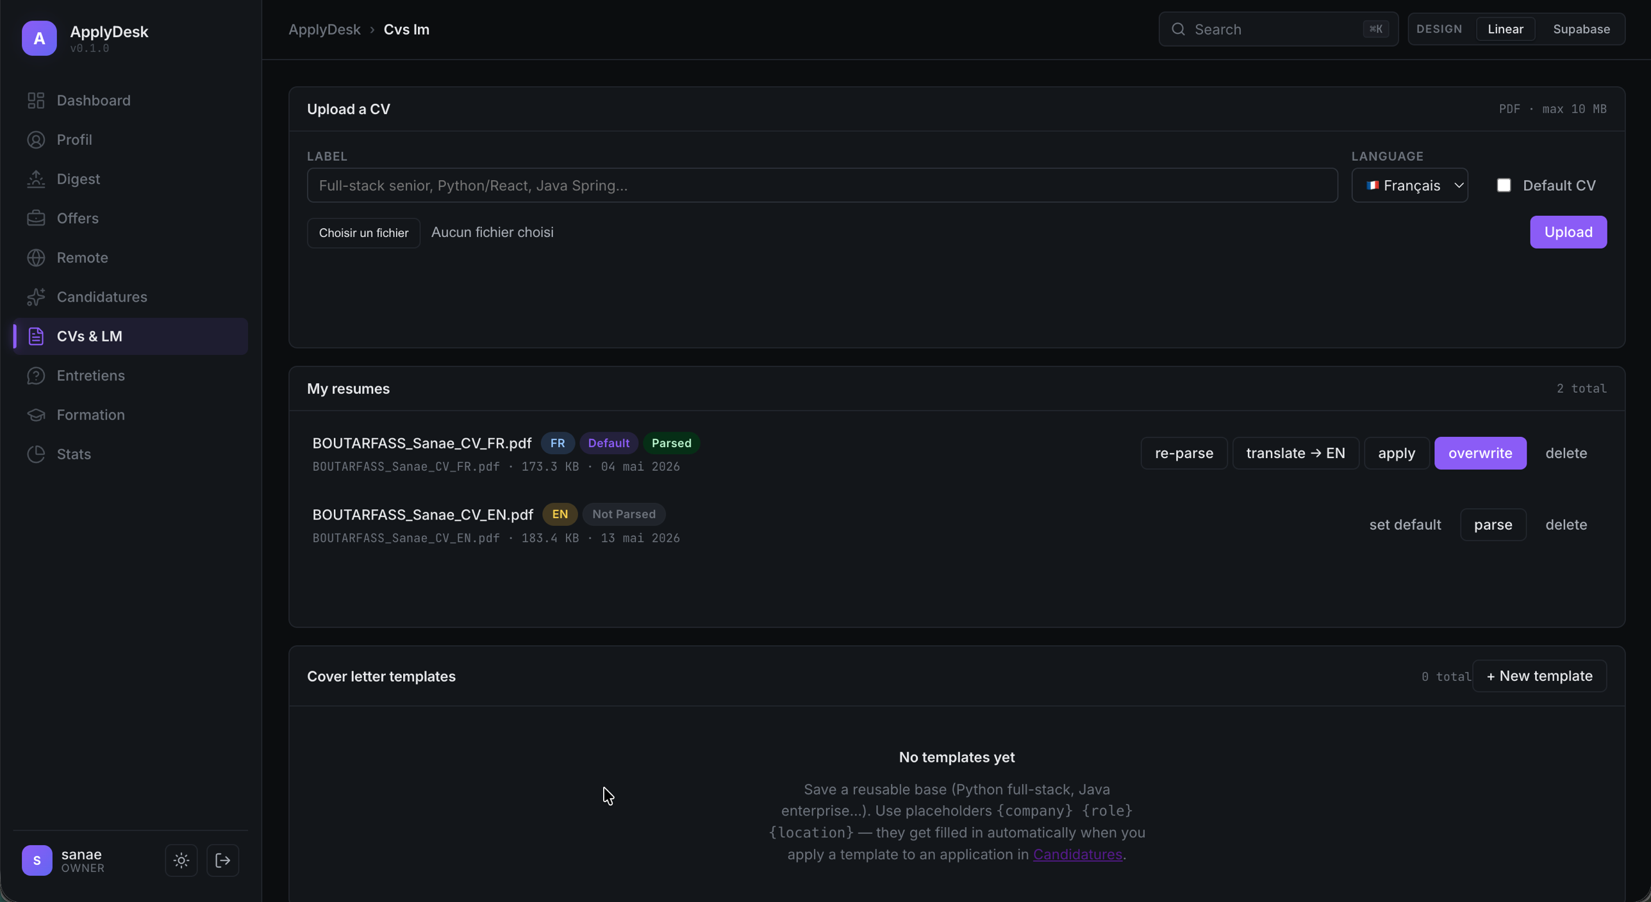Click the Dashboard grid icon in sidebar
This screenshot has height=902, width=1651.
click(36, 101)
